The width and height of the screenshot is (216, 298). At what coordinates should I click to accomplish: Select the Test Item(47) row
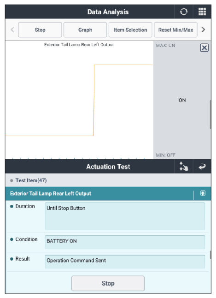point(108,180)
